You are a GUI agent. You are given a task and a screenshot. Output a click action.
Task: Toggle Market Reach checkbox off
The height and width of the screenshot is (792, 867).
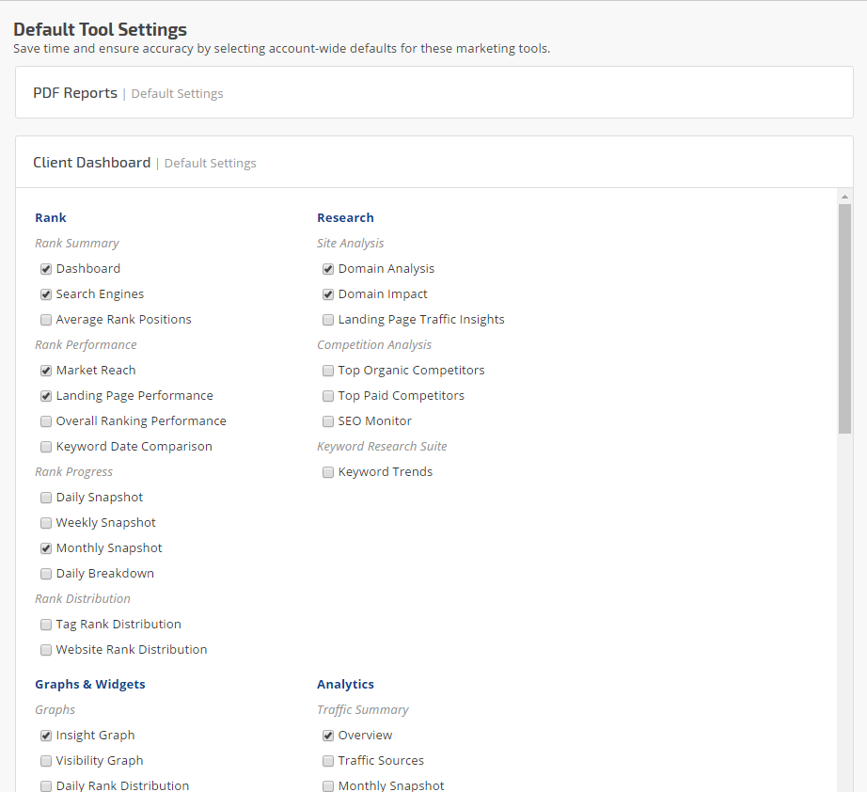click(x=46, y=371)
